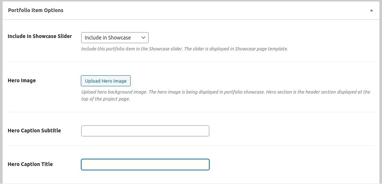Image resolution: width=382 pixels, height=185 pixels.
Task: Open the Include in Showcase dropdown
Action: [115, 38]
